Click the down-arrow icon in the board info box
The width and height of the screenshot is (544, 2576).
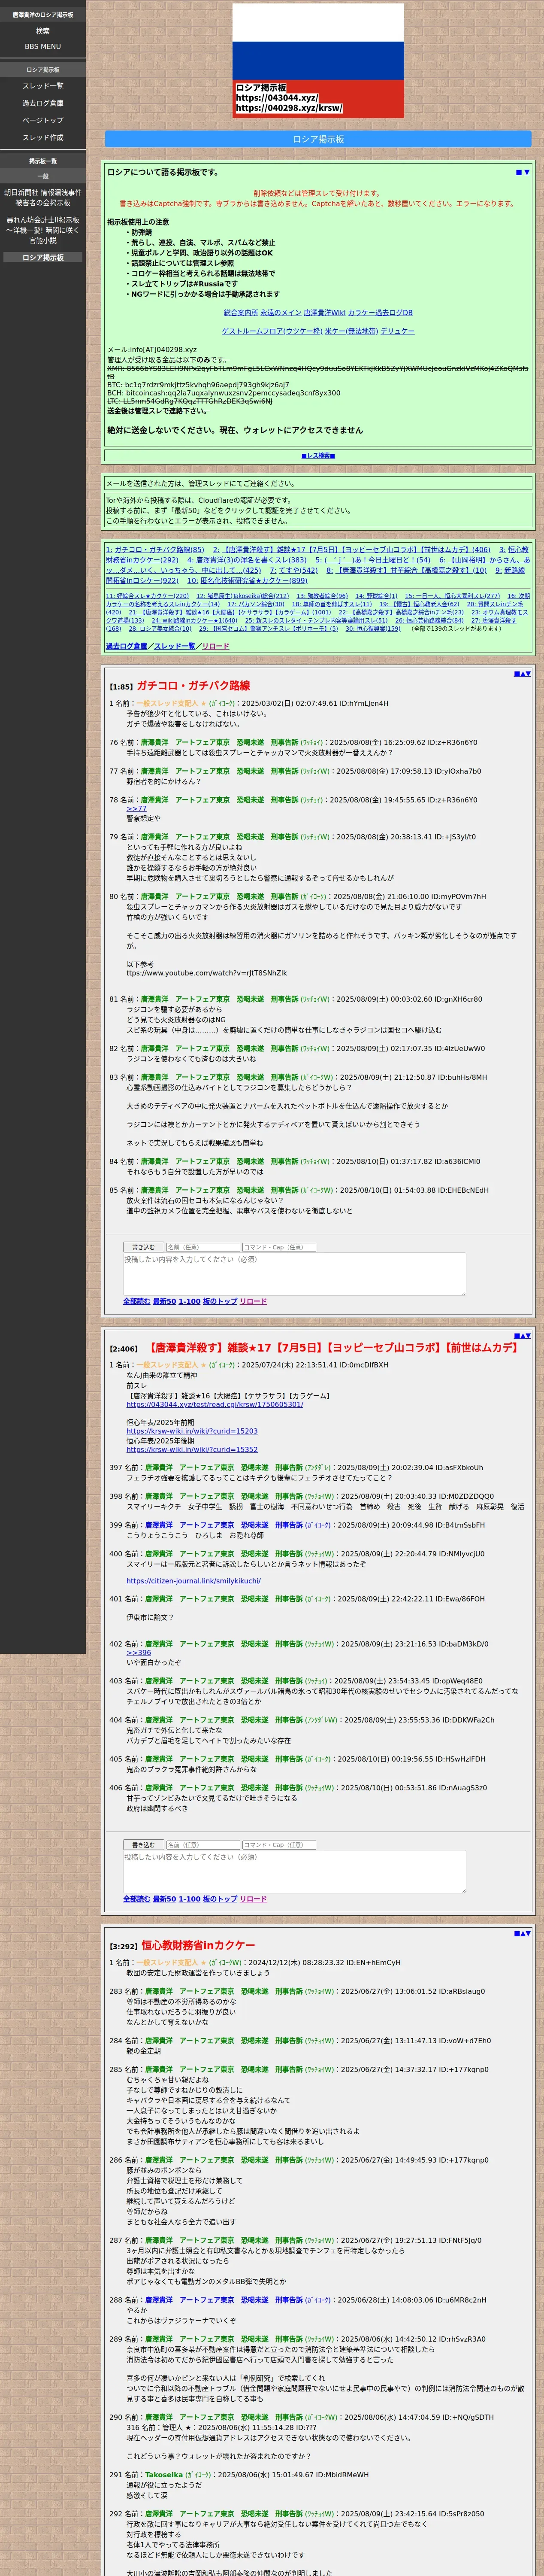[x=527, y=172]
